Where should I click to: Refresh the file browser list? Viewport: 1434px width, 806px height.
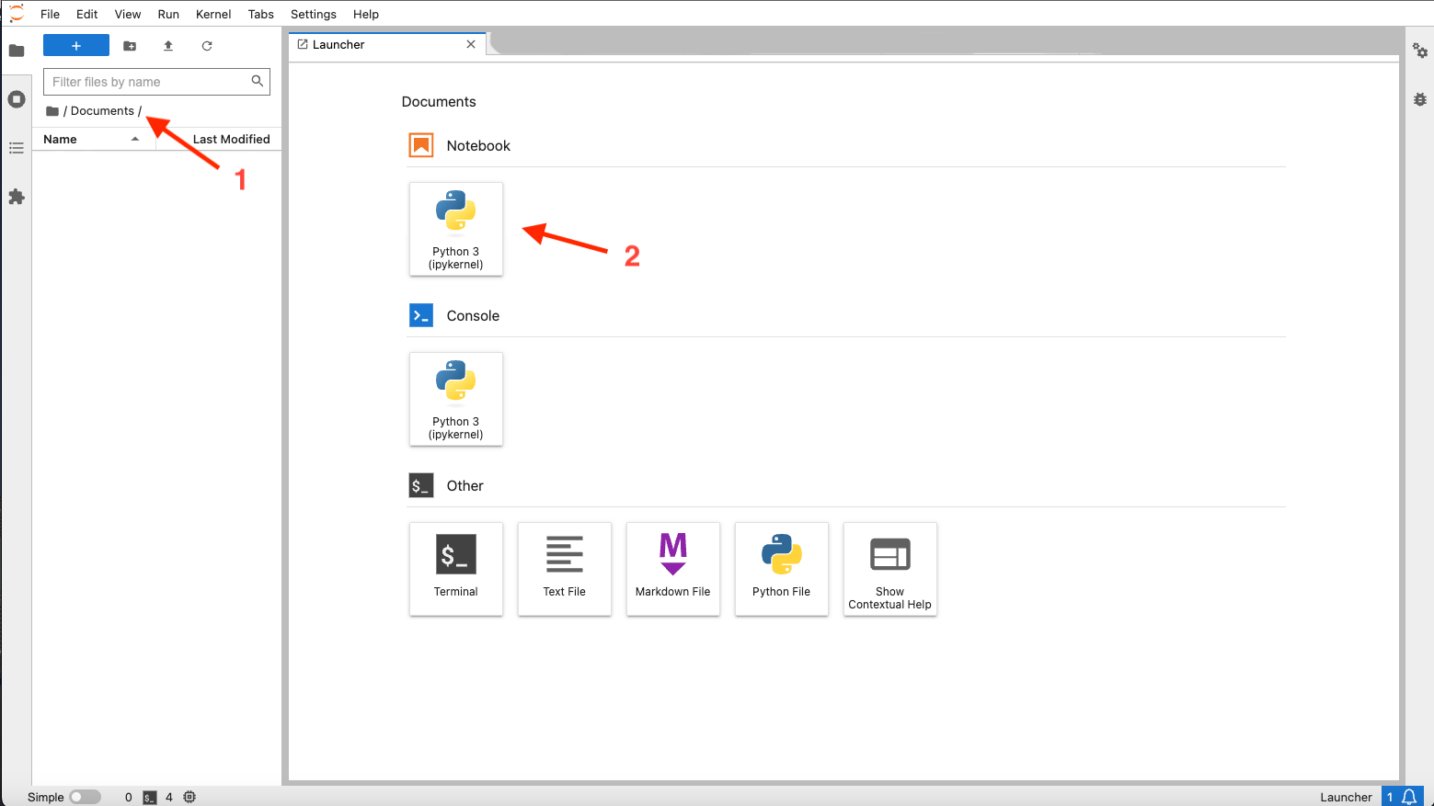click(x=207, y=46)
